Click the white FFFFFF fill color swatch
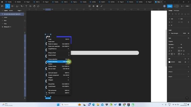 tap(169, 62)
